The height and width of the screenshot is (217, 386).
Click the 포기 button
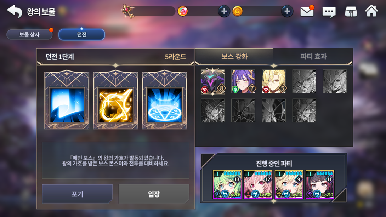[x=77, y=194]
